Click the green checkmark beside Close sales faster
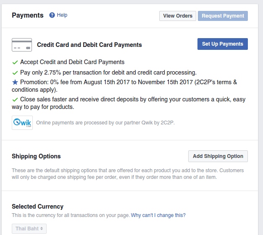 pyautogui.click(x=15, y=100)
